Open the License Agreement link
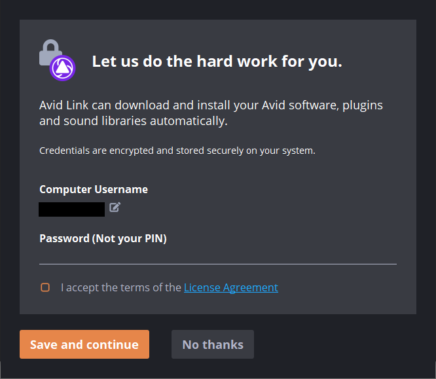This screenshot has height=379, width=436. [231, 287]
